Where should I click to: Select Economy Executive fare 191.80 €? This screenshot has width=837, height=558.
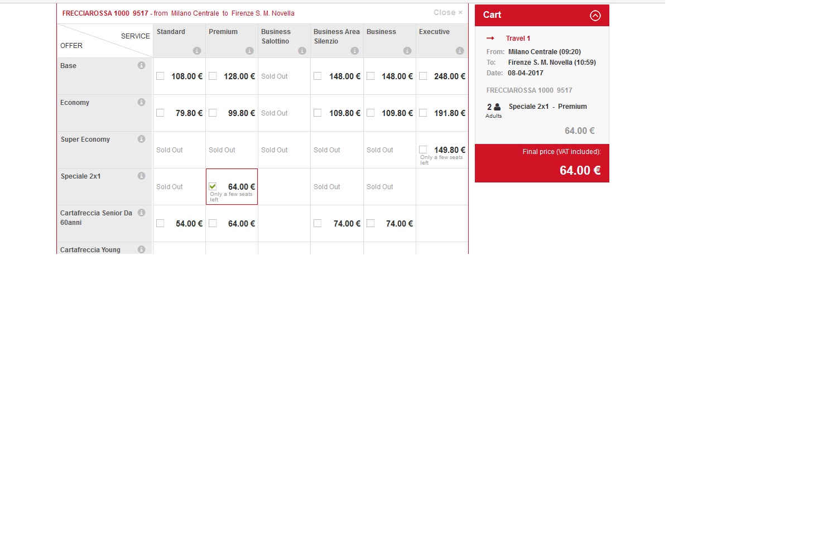pos(423,113)
